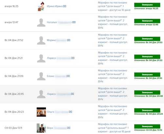This screenshot has height=134, width=164.
Task: Click Завершен status for Вс 04 Дек 20:23
Action: tap(147, 110)
